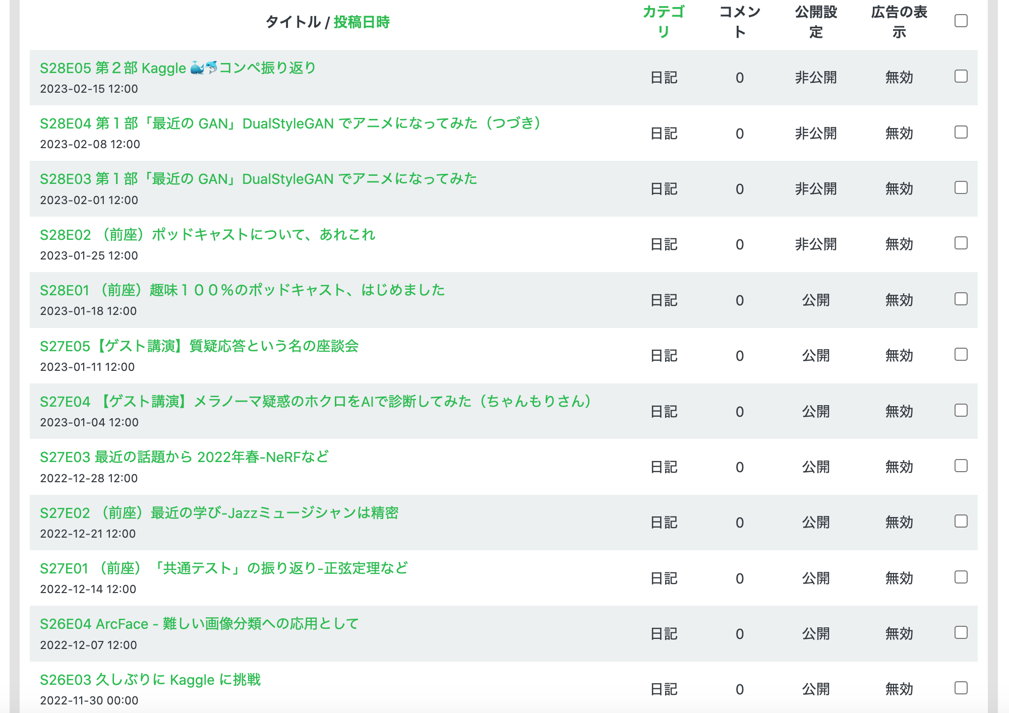Screen dimensions: 1009x713
Task: Select the checkbox for the S27E03 post
Action: point(961,466)
